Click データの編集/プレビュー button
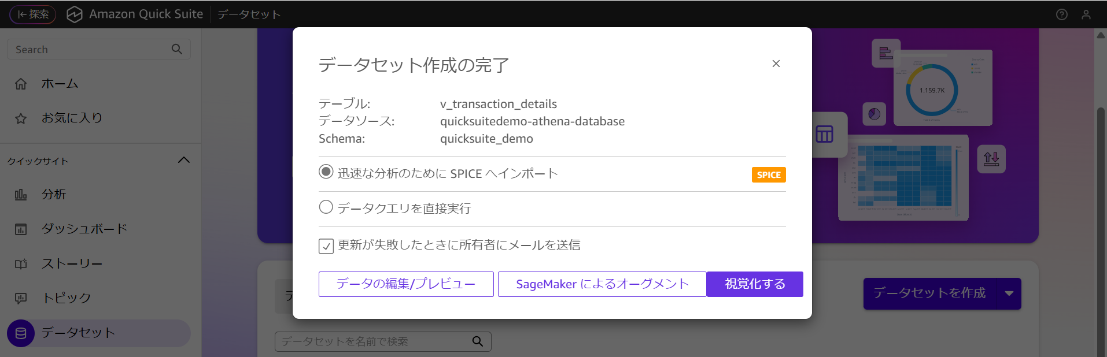Screen dimensions: 1107x357 tap(406, 284)
